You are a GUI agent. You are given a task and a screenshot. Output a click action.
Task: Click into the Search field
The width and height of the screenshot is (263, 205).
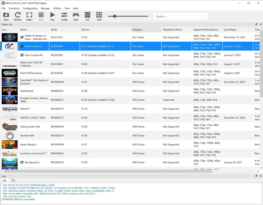(x=180, y=16)
